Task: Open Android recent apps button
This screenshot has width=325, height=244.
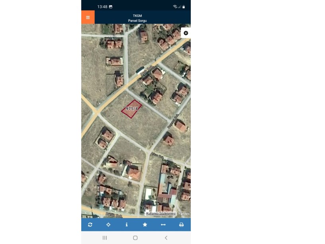Action: pyautogui.click(x=105, y=238)
